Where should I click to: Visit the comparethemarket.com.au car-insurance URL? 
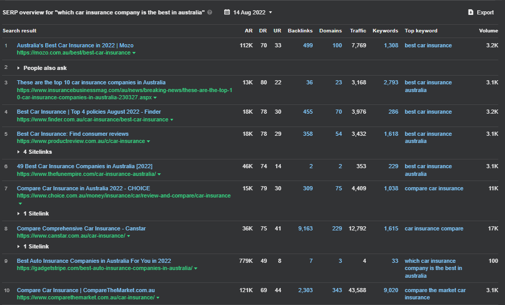point(86,297)
